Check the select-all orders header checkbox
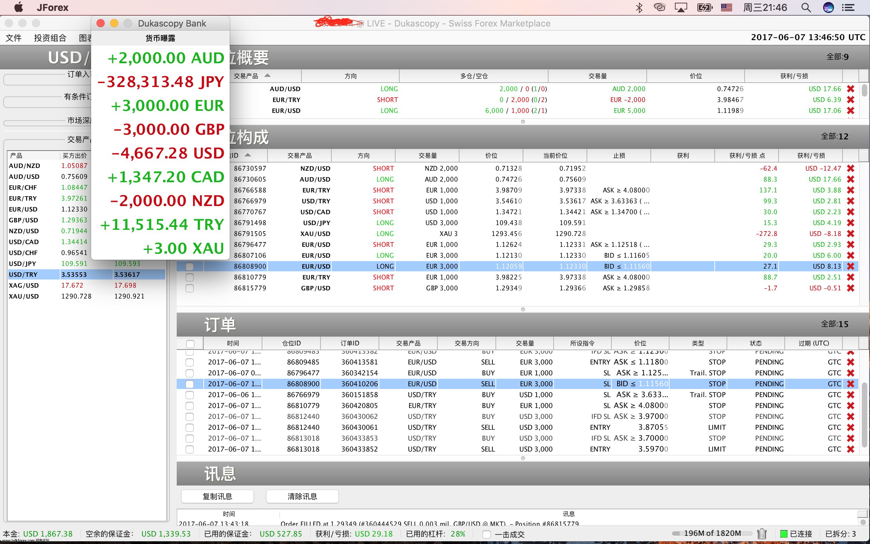The width and height of the screenshot is (870, 544). point(190,344)
